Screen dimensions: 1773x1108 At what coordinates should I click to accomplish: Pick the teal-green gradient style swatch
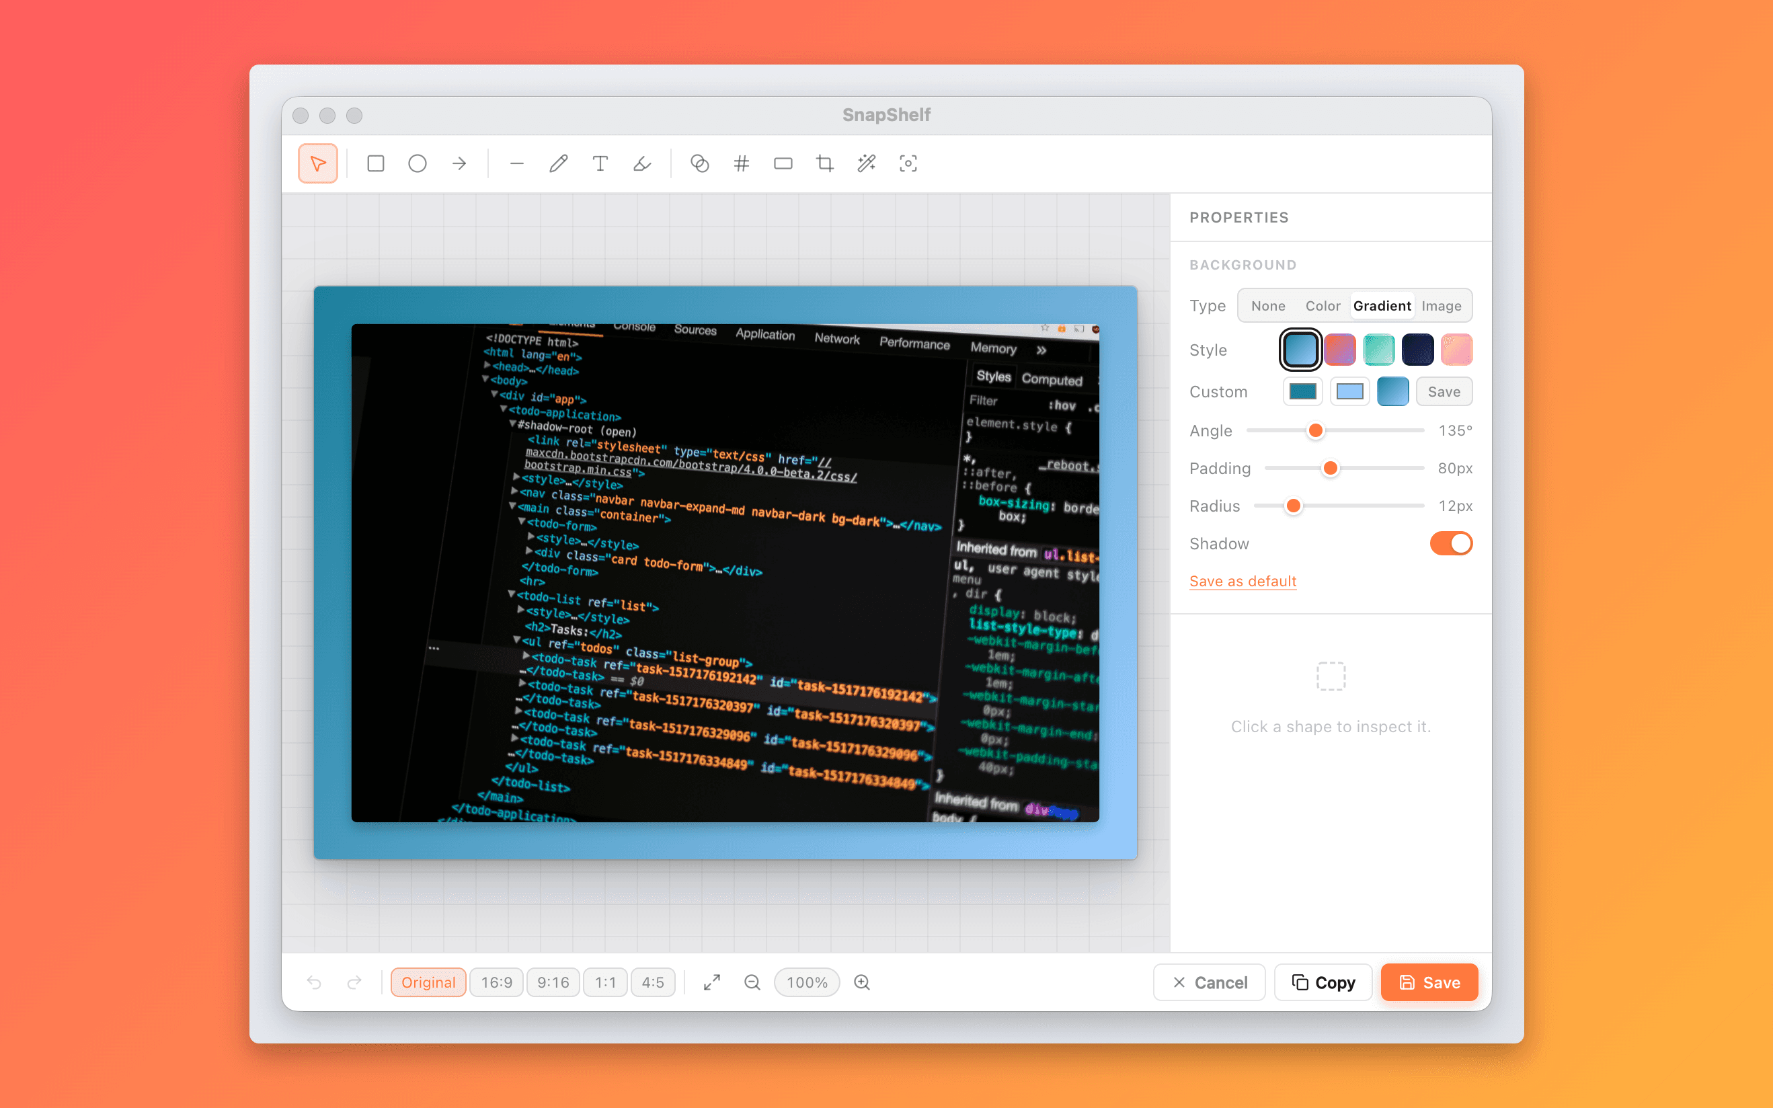point(1378,349)
